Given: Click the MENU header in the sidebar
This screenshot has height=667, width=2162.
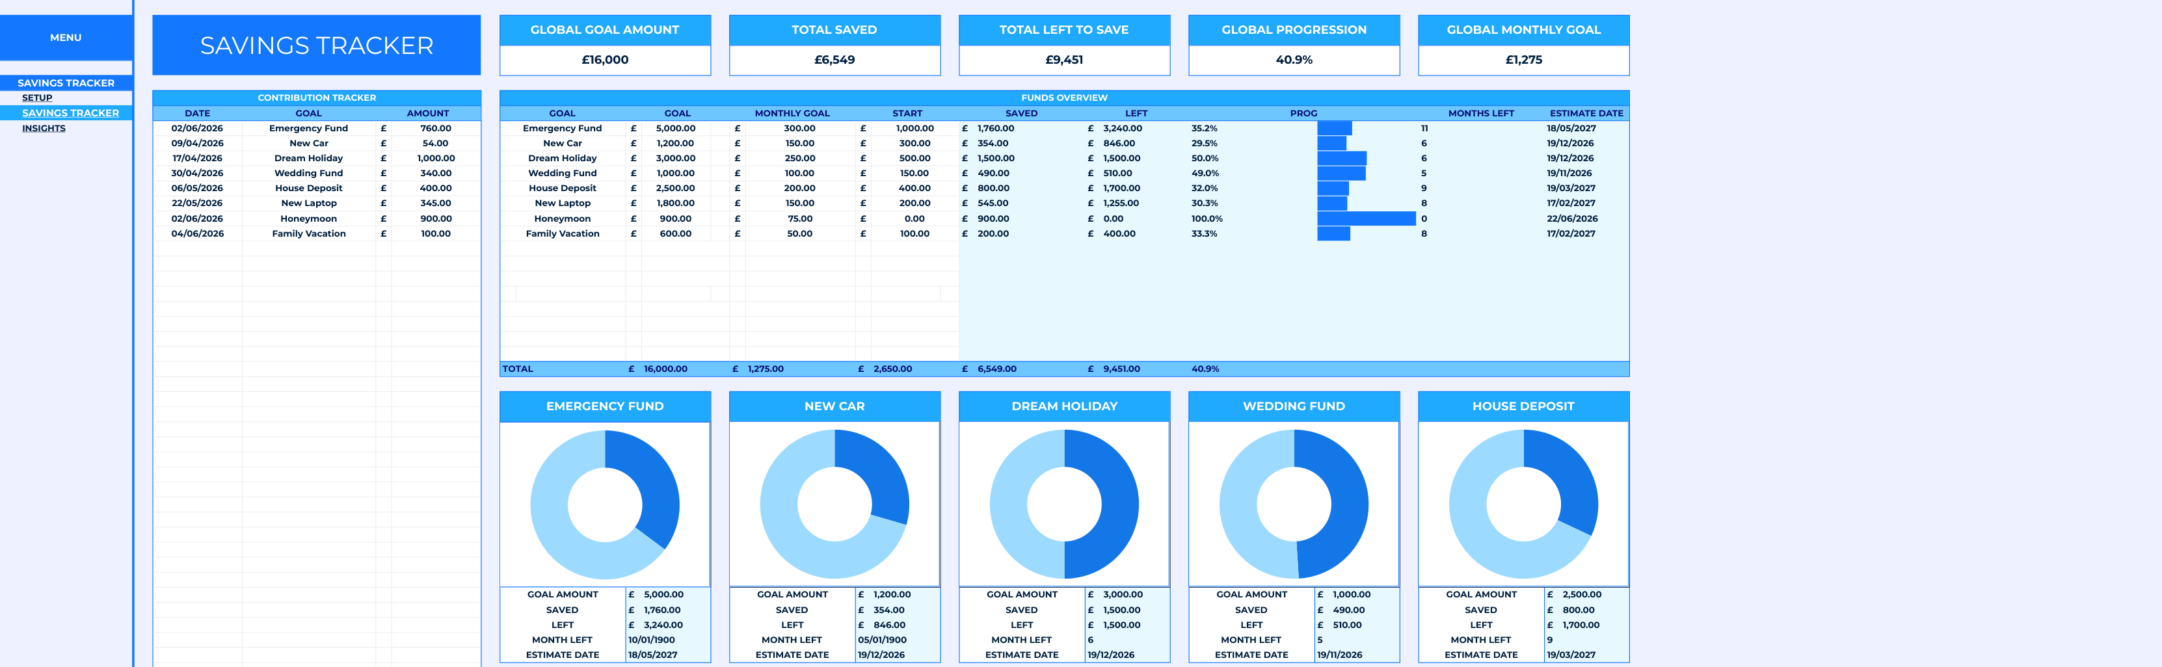Looking at the screenshot, I should click(66, 38).
